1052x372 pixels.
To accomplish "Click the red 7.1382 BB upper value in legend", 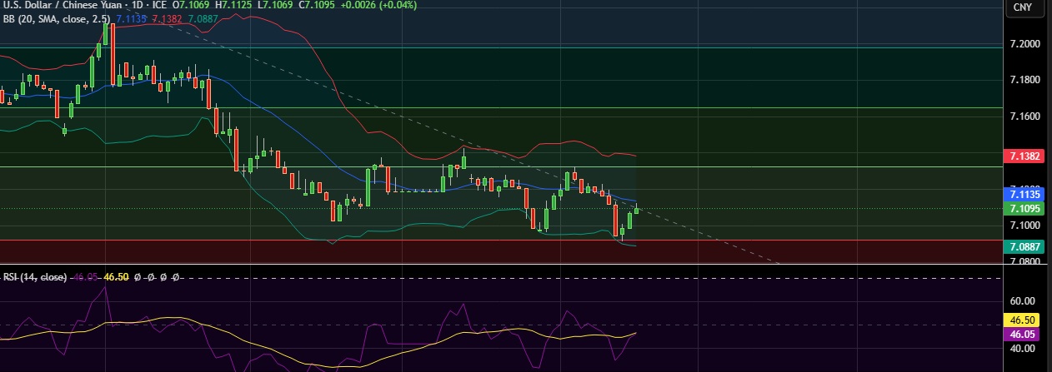I will [168, 17].
